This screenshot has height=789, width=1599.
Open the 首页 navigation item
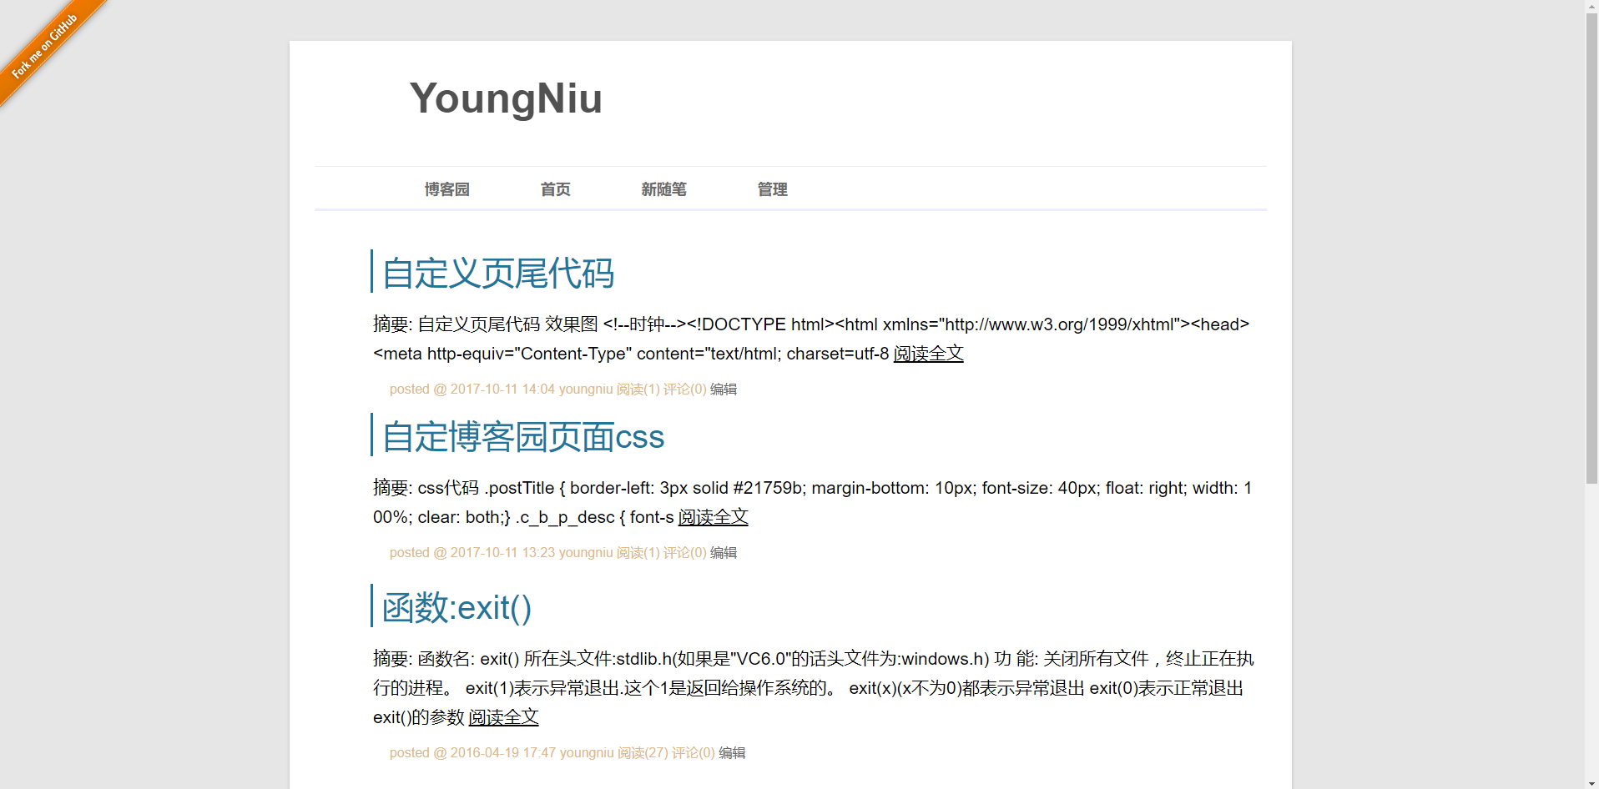tap(556, 189)
